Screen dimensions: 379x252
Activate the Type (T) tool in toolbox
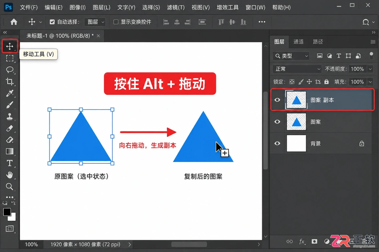pos(10,163)
